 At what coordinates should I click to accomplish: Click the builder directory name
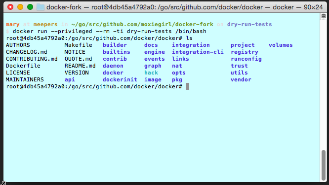tap(115, 45)
